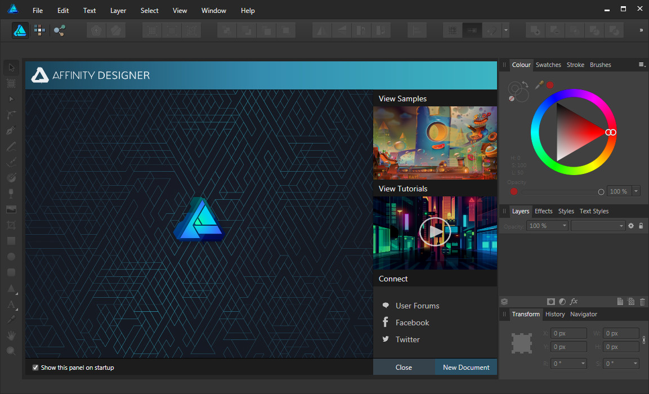Select the Corner tool
Viewport: 649px width, 394px height.
11,115
